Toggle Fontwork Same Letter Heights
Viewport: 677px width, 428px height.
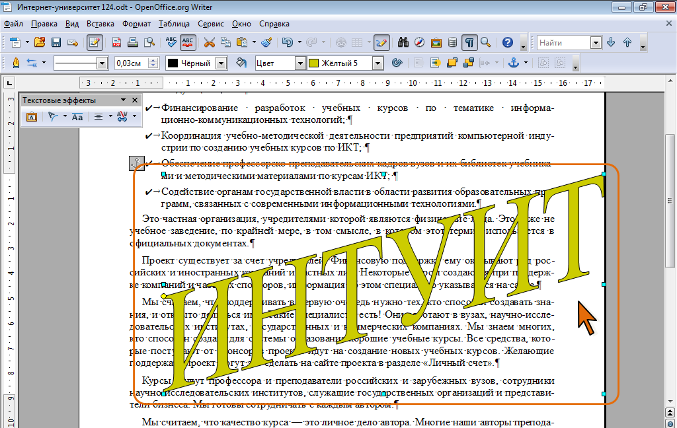tap(77, 116)
